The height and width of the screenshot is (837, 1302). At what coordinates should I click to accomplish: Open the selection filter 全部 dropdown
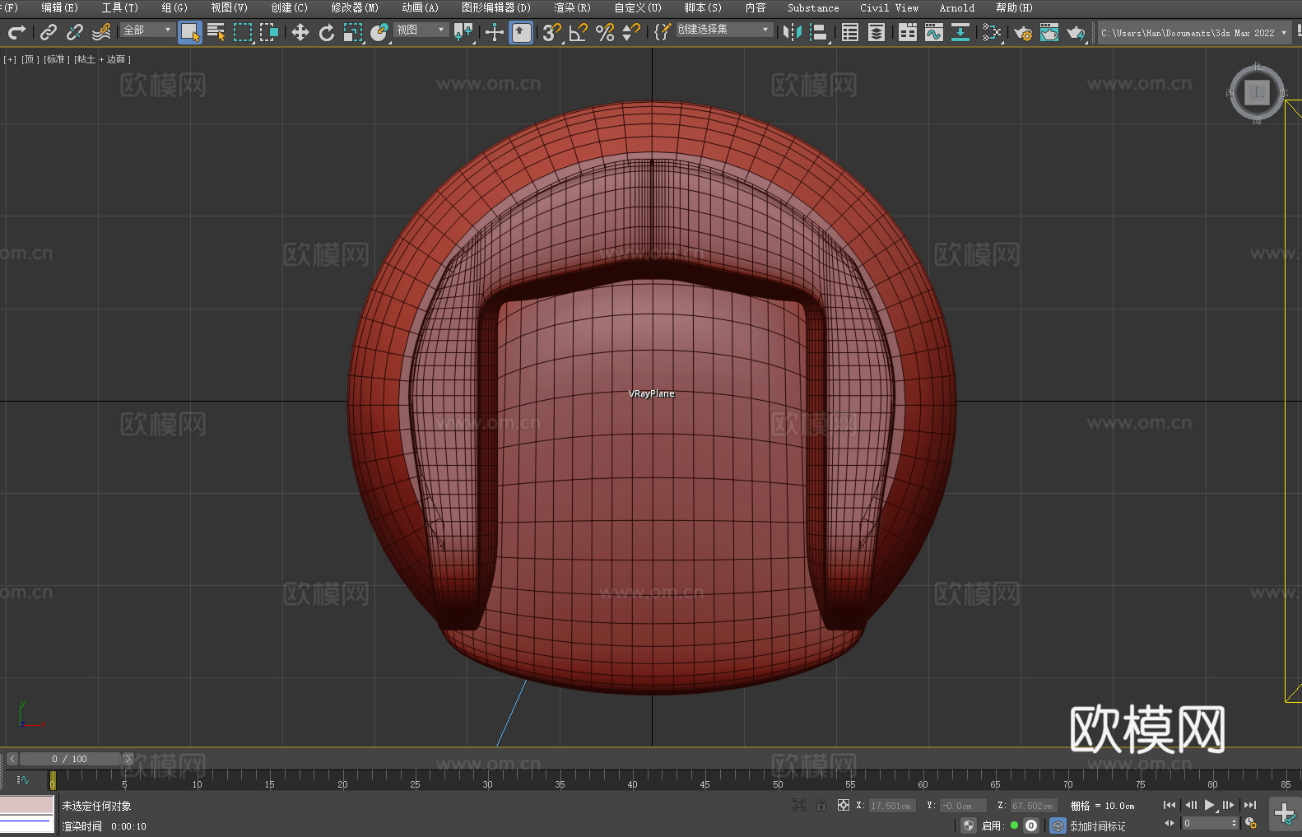[147, 30]
